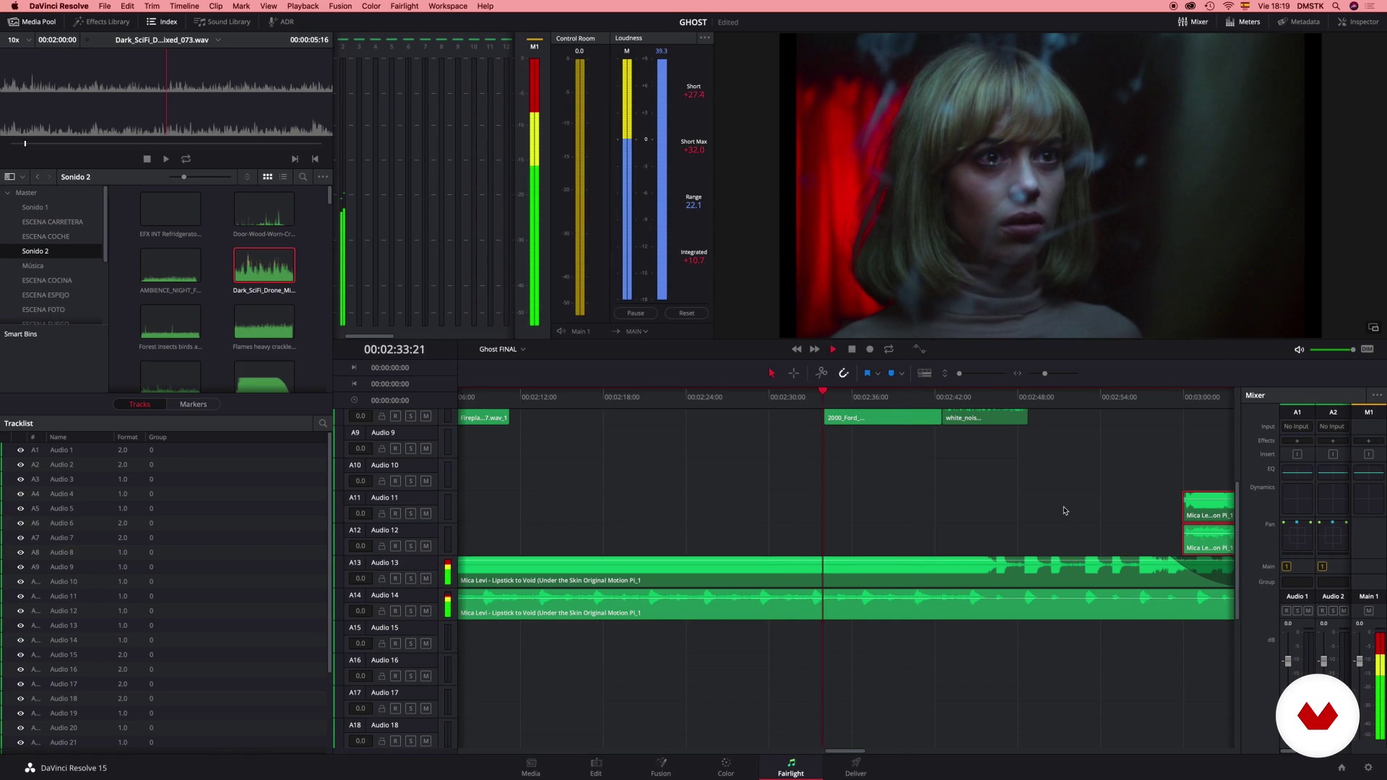The image size is (1387, 780).
Task: Open flag color dropdown arrow
Action: click(878, 374)
